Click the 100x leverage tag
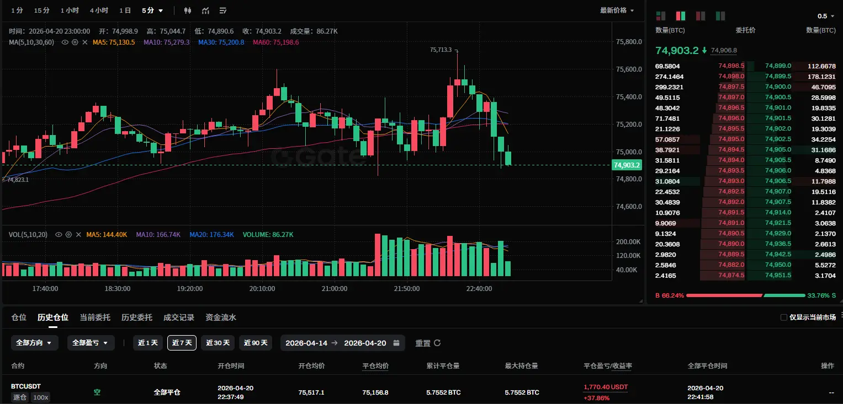Viewport: 843px width, 404px height. click(40, 397)
